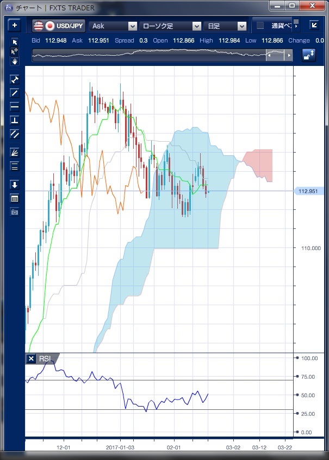Select the hand pan tool
The image size is (329, 460).
coord(15,61)
